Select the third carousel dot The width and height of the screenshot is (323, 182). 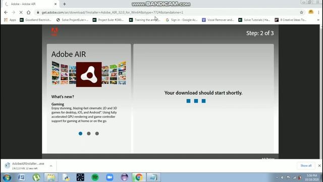point(97,133)
